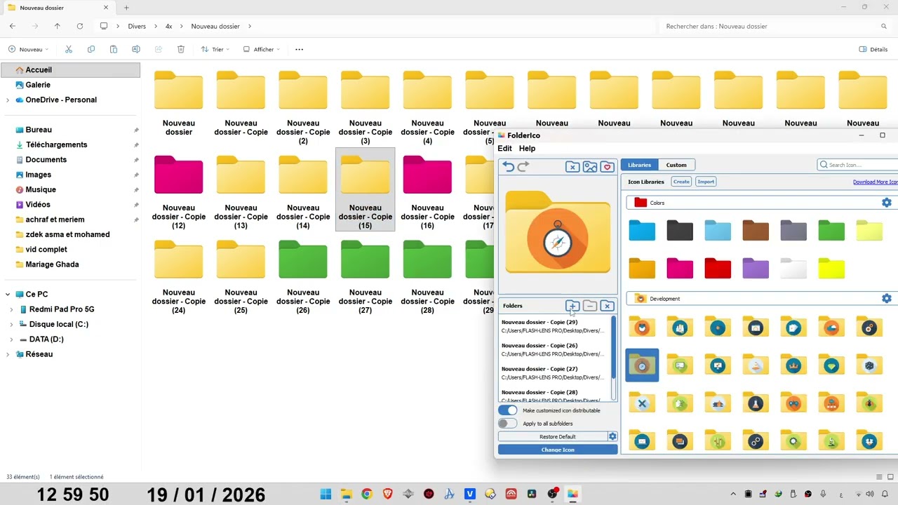Open the Trier sort dropdown
The image size is (898, 505).
(215, 49)
